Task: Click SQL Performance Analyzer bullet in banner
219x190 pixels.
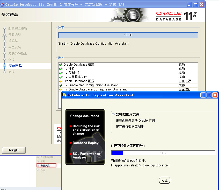Action: pos(86,156)
